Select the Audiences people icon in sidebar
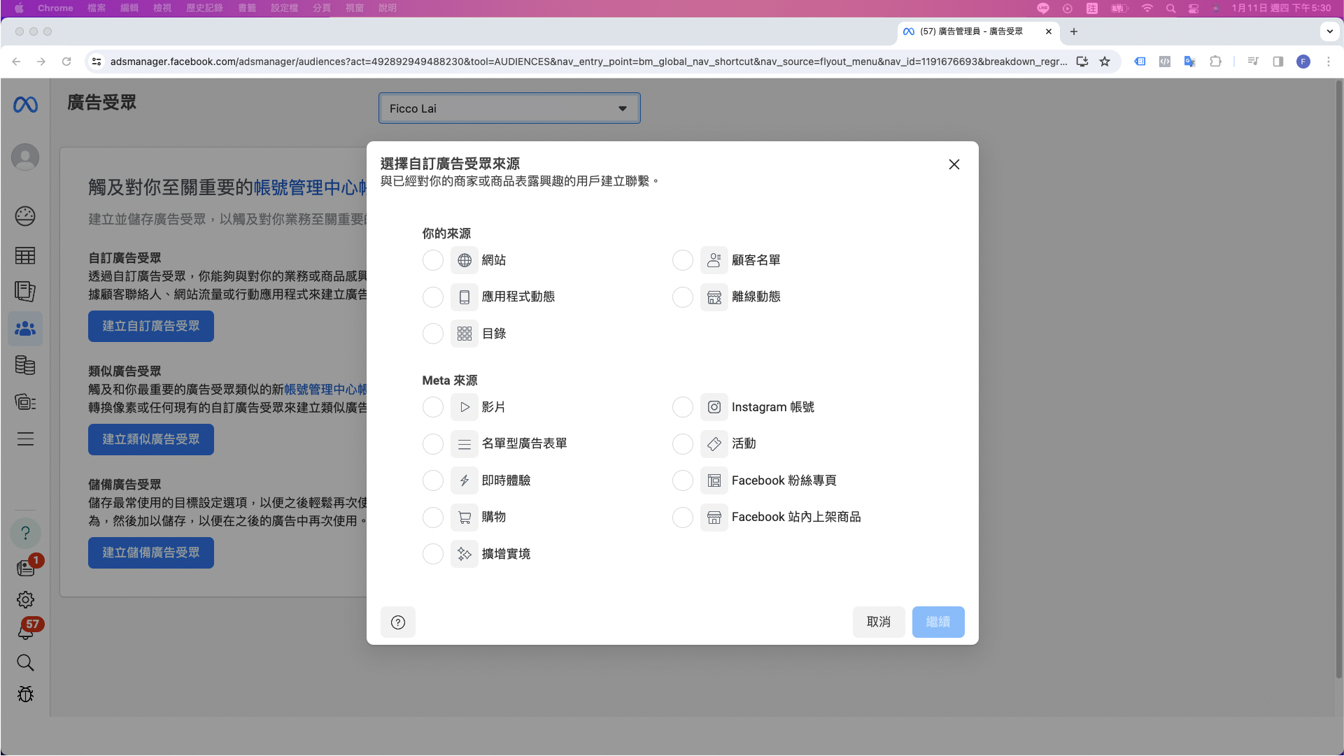This screenshot has width=1344, height=756. coord(25,329)
